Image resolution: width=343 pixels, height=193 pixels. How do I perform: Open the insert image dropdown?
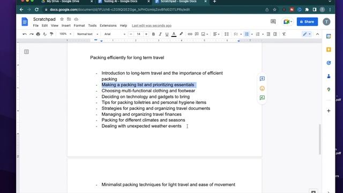click(x=205, y=34)
